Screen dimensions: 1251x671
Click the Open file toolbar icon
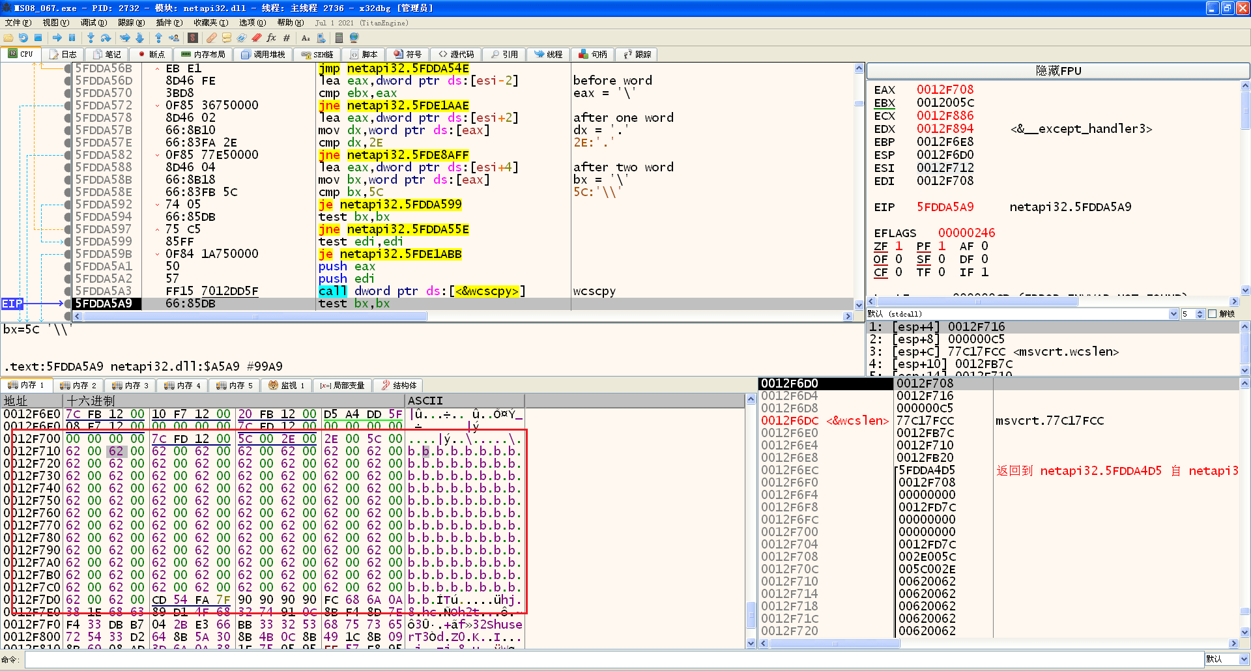8,38
